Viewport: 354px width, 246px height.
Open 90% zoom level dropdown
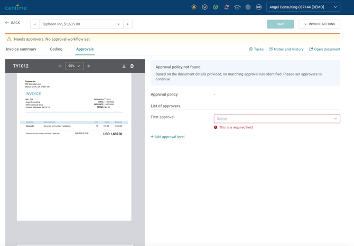click(74, 66)
